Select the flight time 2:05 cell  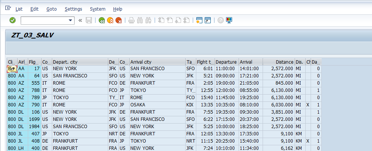205,83
